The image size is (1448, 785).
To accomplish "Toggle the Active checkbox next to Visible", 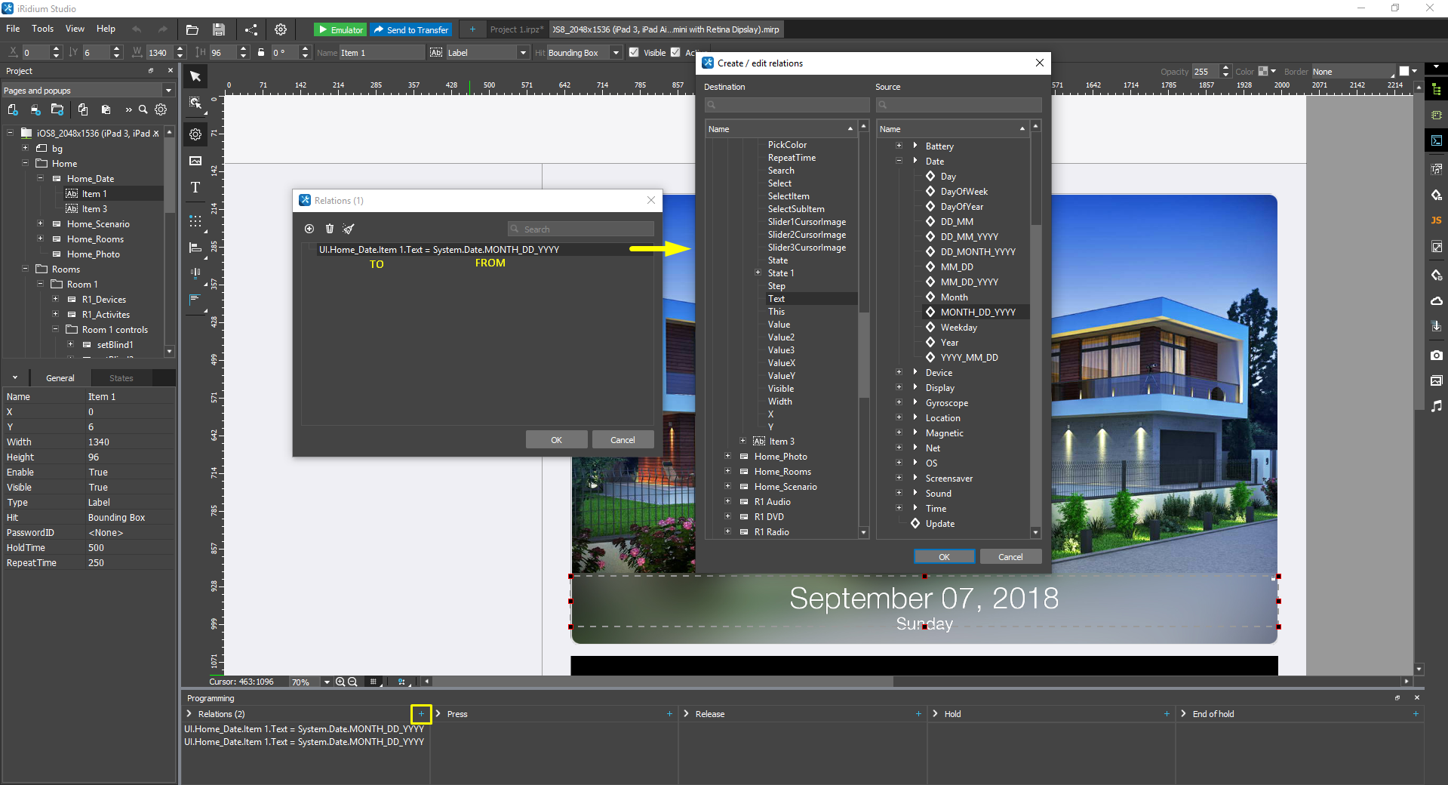I will (675, 52).
